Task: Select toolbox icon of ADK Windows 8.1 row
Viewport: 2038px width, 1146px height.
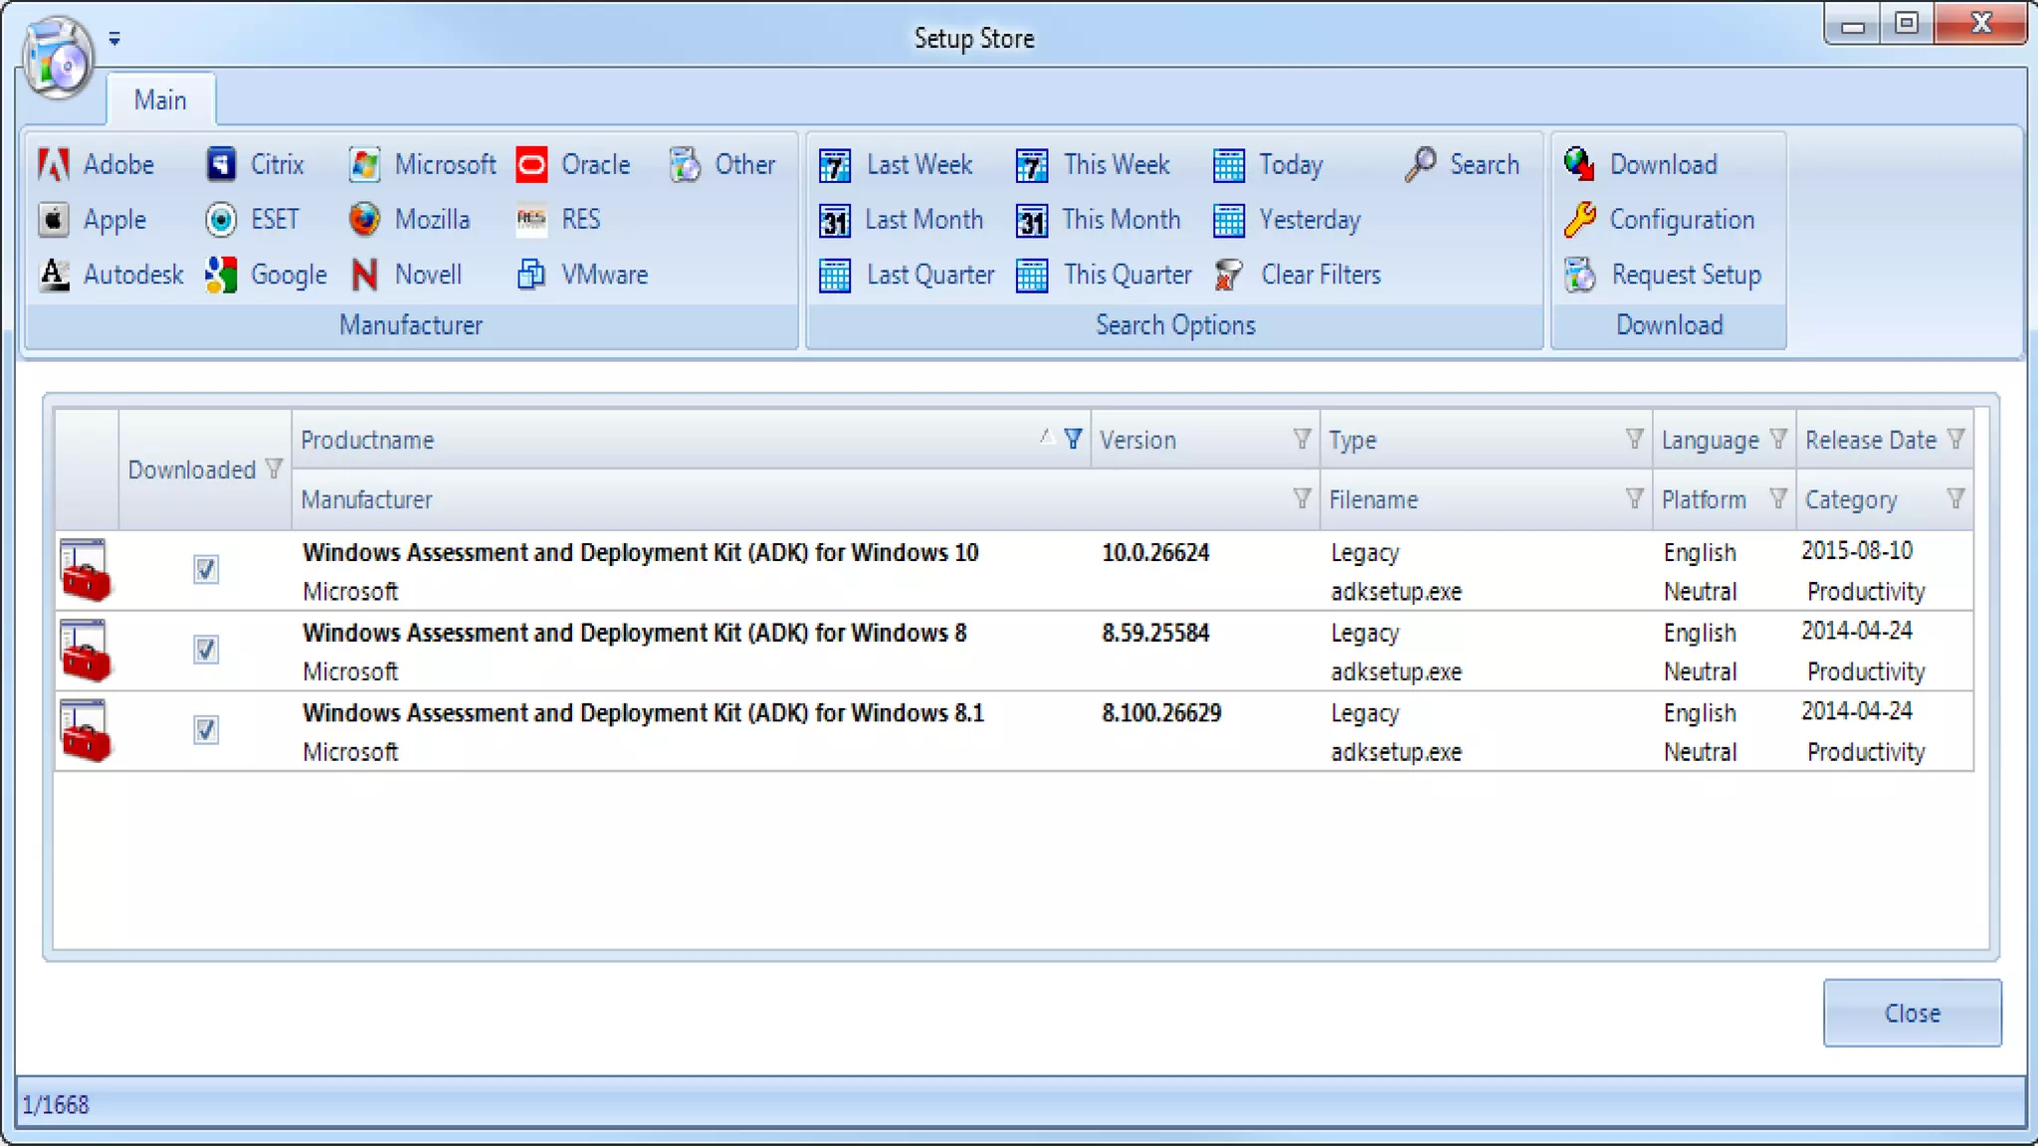Action: (x=86, y=730)
